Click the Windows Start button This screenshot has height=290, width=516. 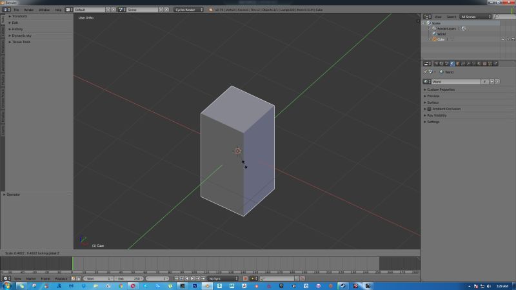pyautogui.click(x=6, y=286)
